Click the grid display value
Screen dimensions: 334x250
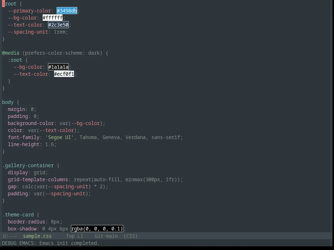[39, 172]
